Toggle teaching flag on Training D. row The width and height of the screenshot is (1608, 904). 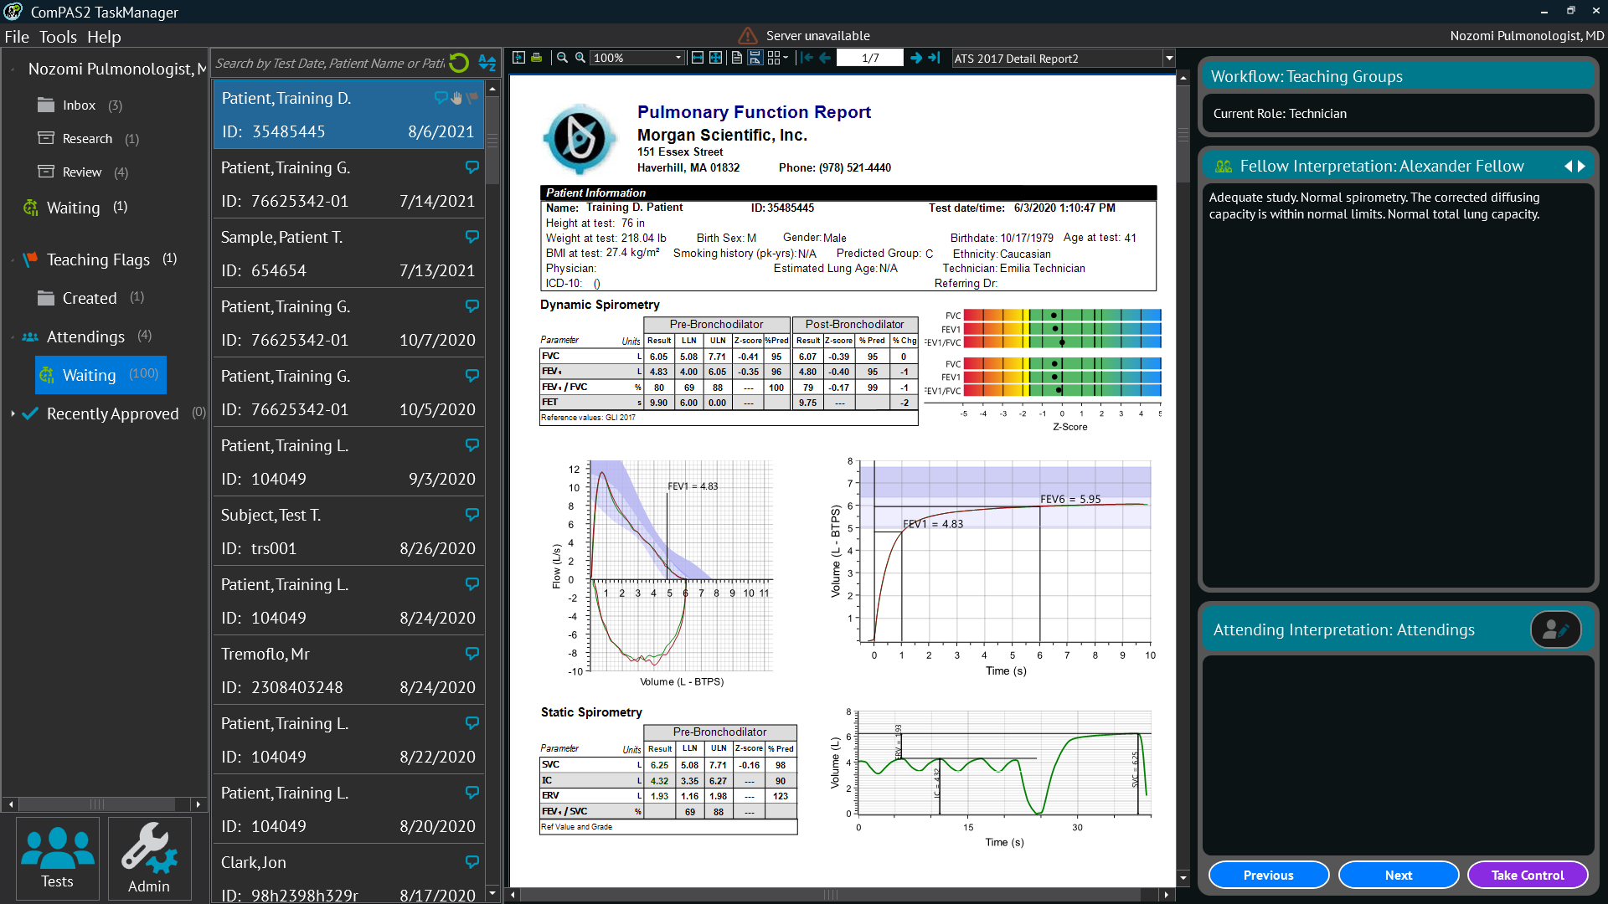pyautogui.click(x=472, y=98)
